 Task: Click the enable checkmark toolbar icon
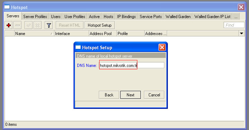pos(28,25)
